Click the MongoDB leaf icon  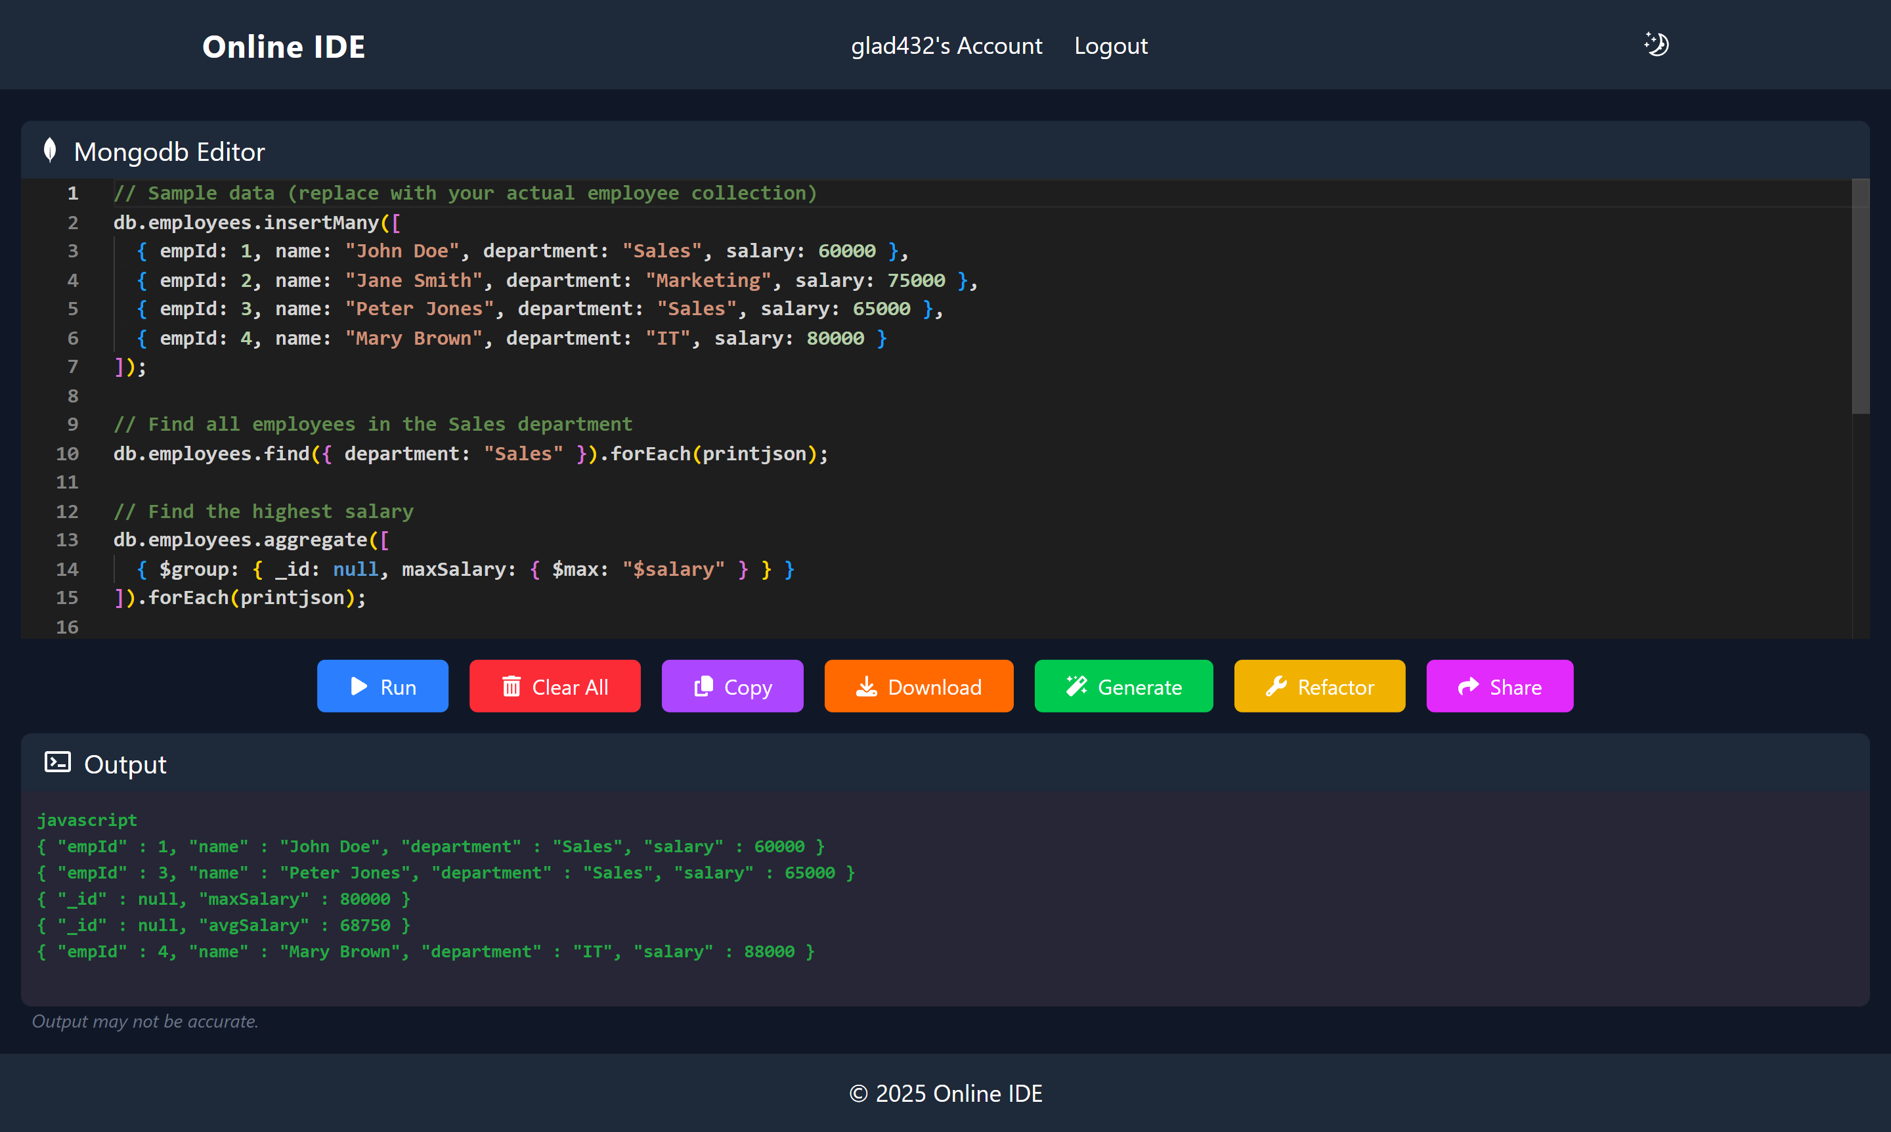(51, 150)
